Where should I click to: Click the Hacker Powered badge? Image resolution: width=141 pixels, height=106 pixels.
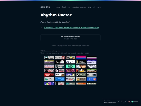coord(70,75)
